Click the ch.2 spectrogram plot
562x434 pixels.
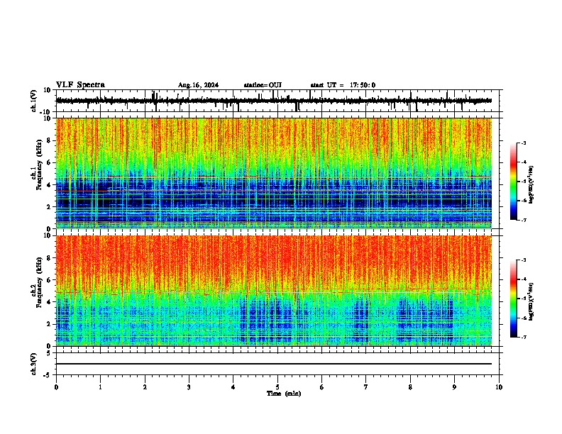274,291
